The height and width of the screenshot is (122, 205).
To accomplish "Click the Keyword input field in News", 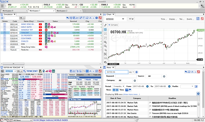I will [126, 76].
